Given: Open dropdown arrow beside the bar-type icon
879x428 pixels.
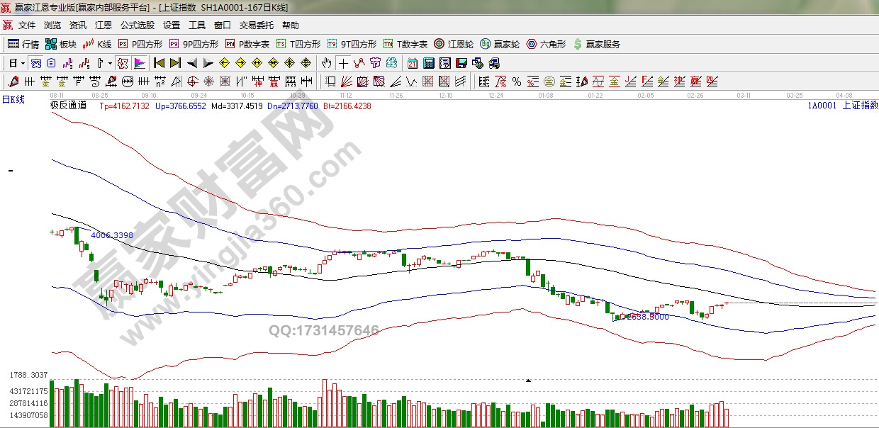Looking at the screenshot, I should coord(110,63).
